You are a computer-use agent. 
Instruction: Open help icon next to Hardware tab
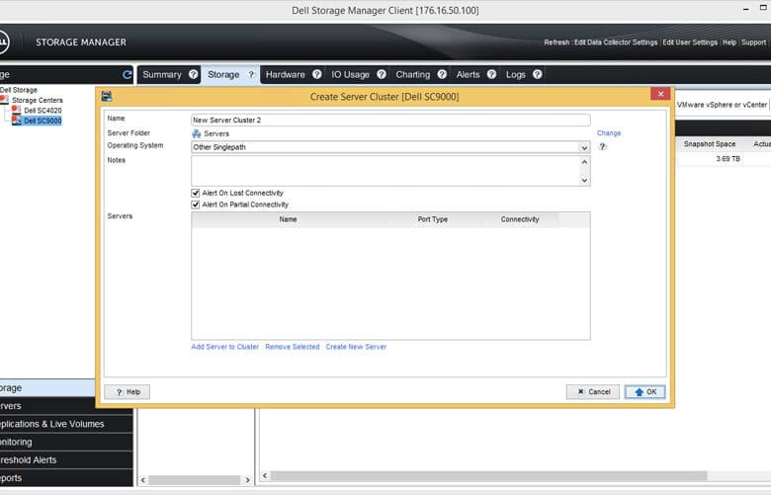click(316, 74)
